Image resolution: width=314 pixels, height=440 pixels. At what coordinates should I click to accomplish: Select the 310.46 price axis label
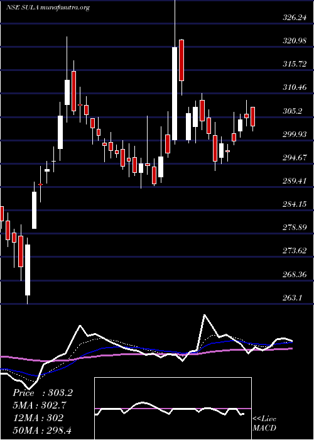pyautogui.click(x=295, y=87)
